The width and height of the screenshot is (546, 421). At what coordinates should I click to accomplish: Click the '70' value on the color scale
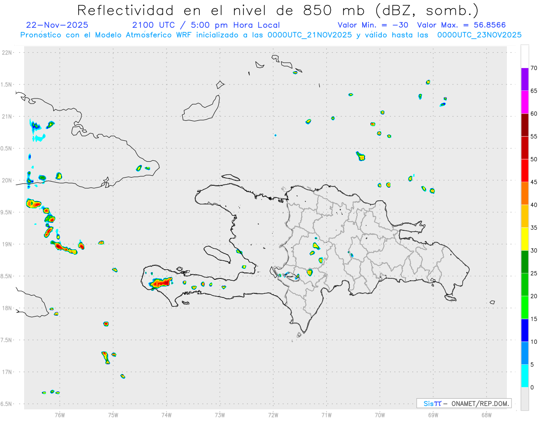pos(534,68)
